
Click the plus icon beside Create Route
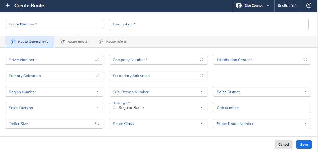click(x=7, y=5)
